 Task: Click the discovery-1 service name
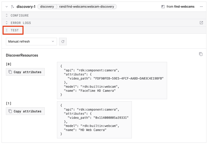(x=26, y=7)
